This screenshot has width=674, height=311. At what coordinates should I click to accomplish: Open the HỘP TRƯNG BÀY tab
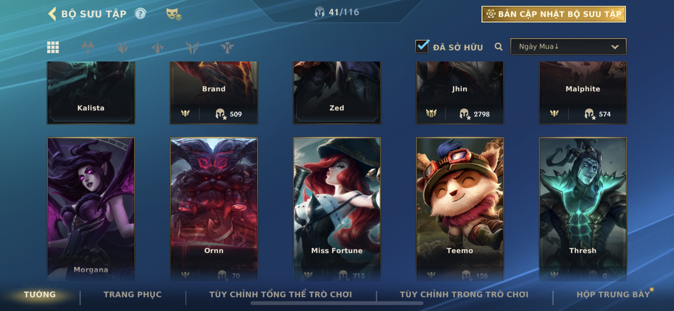(613, 294)
